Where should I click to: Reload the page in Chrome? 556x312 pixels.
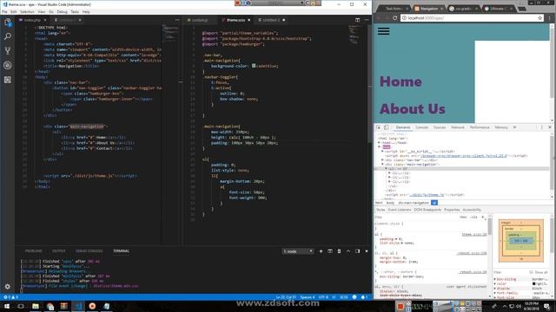pyautogui.click(x=394, y=17)
